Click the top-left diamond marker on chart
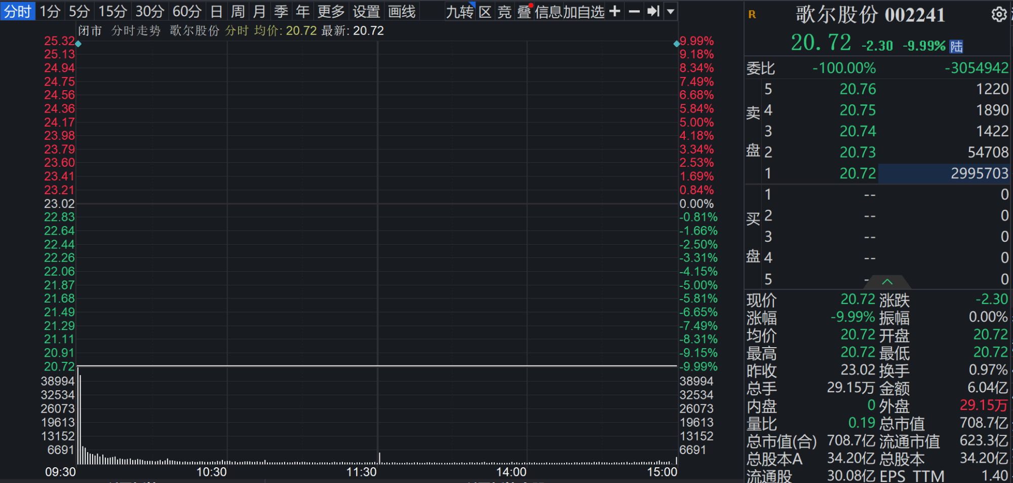Viewport: 1013px width, 483px height. pos(78,44)
